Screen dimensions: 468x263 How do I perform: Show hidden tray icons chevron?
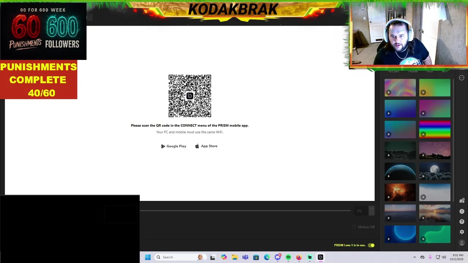(x=414, y=257)
